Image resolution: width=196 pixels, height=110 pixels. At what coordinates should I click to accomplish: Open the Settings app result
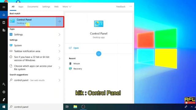[36, 35]
